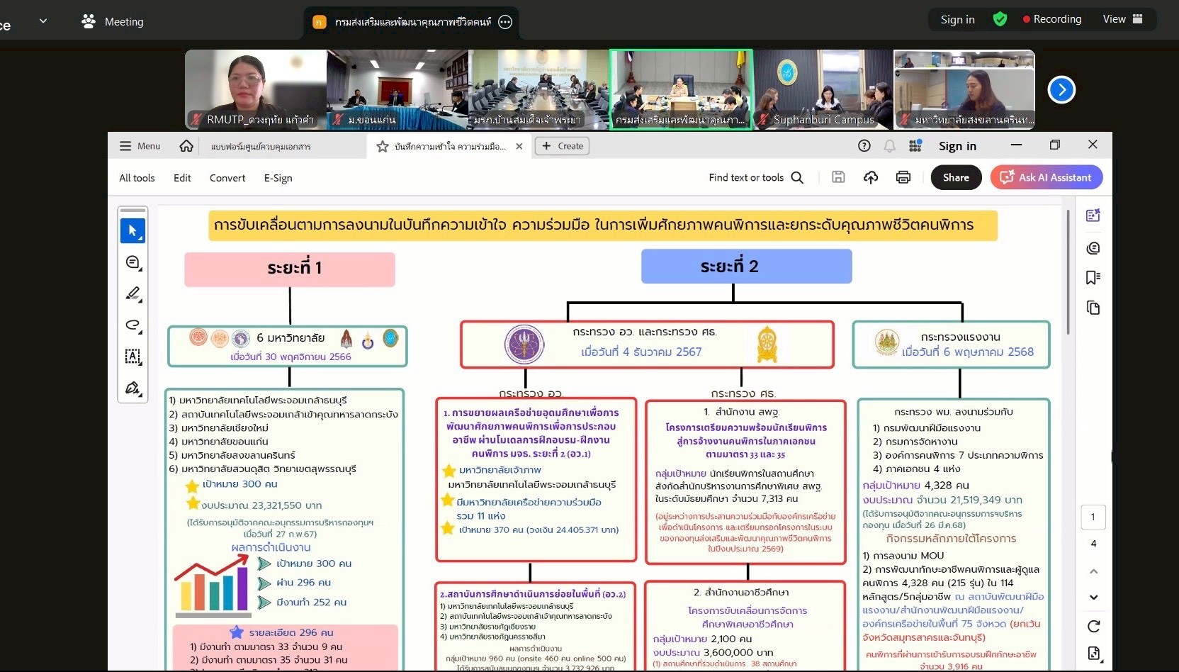1179x672 pixels.
Task: Click the black Share button
Action: coord(955,177)
